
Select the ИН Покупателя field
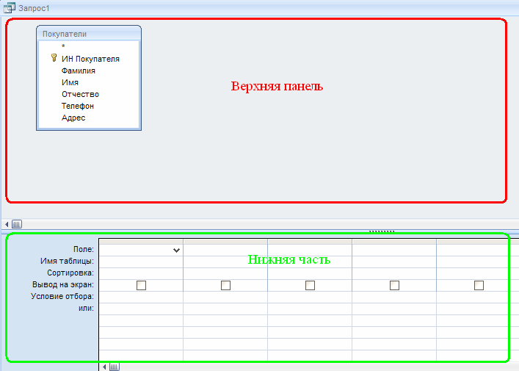(x=90, y=59)
